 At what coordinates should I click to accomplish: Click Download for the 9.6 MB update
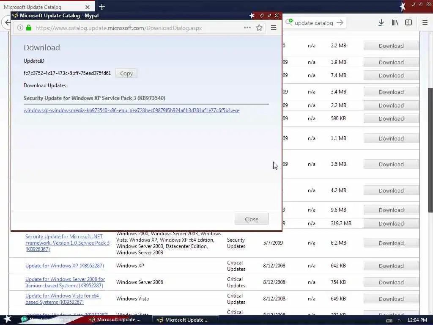point(391,210)
